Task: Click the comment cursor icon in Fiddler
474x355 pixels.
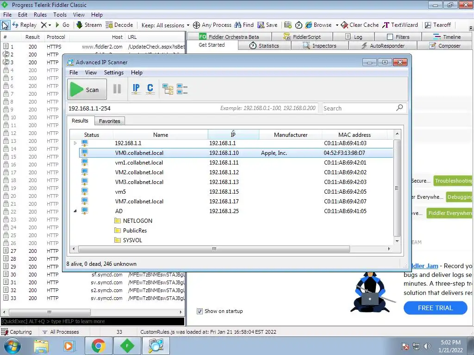Action: [5, 25]
